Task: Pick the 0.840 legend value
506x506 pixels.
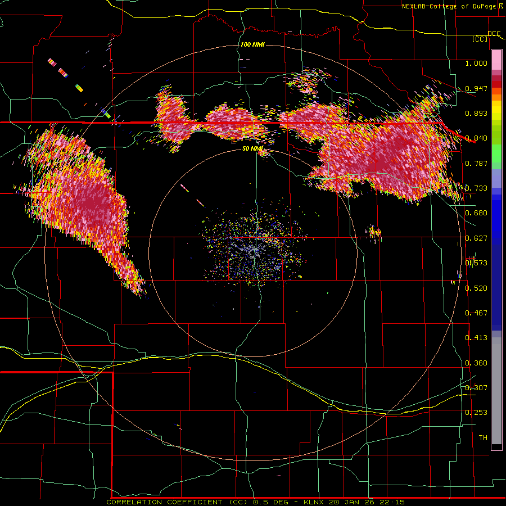Action: click(x=476, y=138)
